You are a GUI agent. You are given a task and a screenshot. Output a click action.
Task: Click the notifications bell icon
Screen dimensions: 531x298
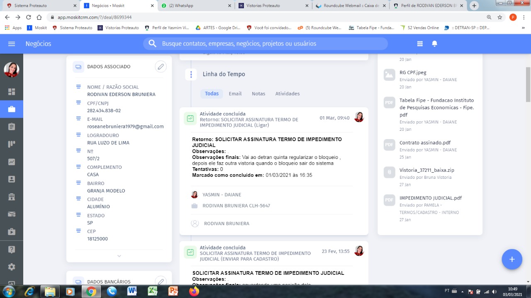[x=435, y=44]
